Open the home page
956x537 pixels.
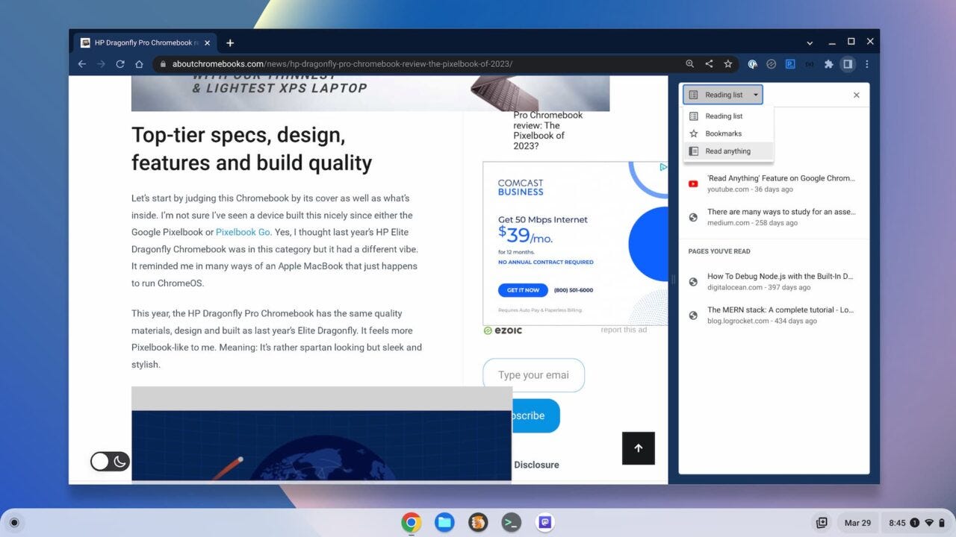[x=139, y=64]
